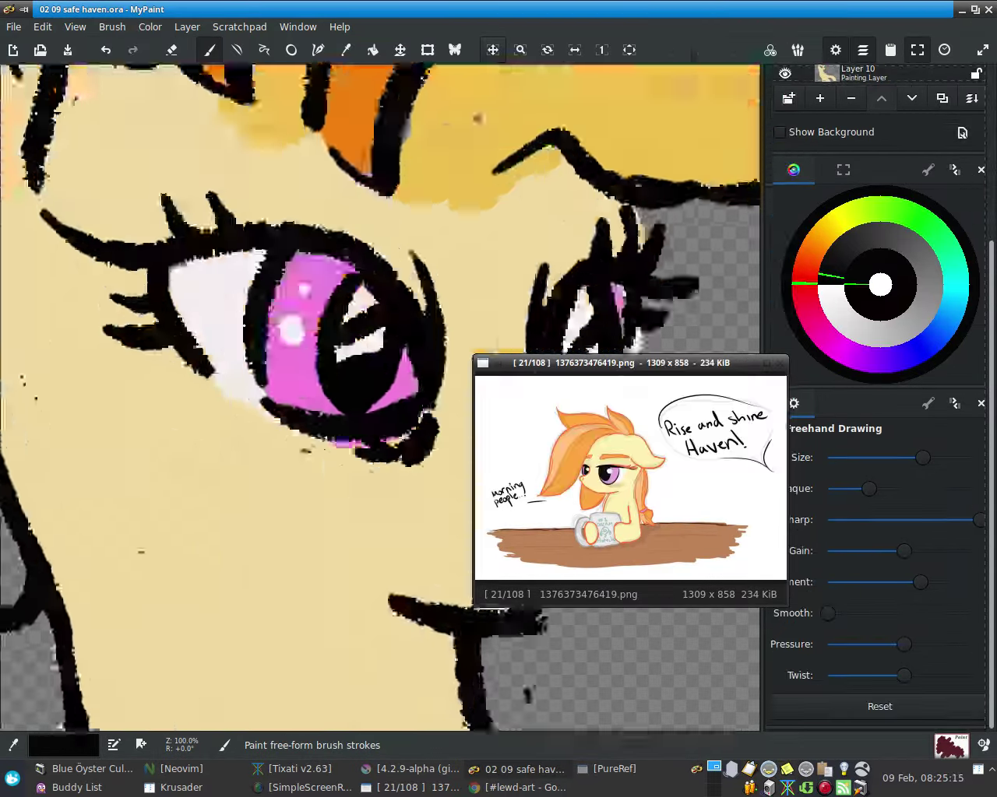Select the edit frame tool
Viewport: 997px width, 797px height.
428,50
